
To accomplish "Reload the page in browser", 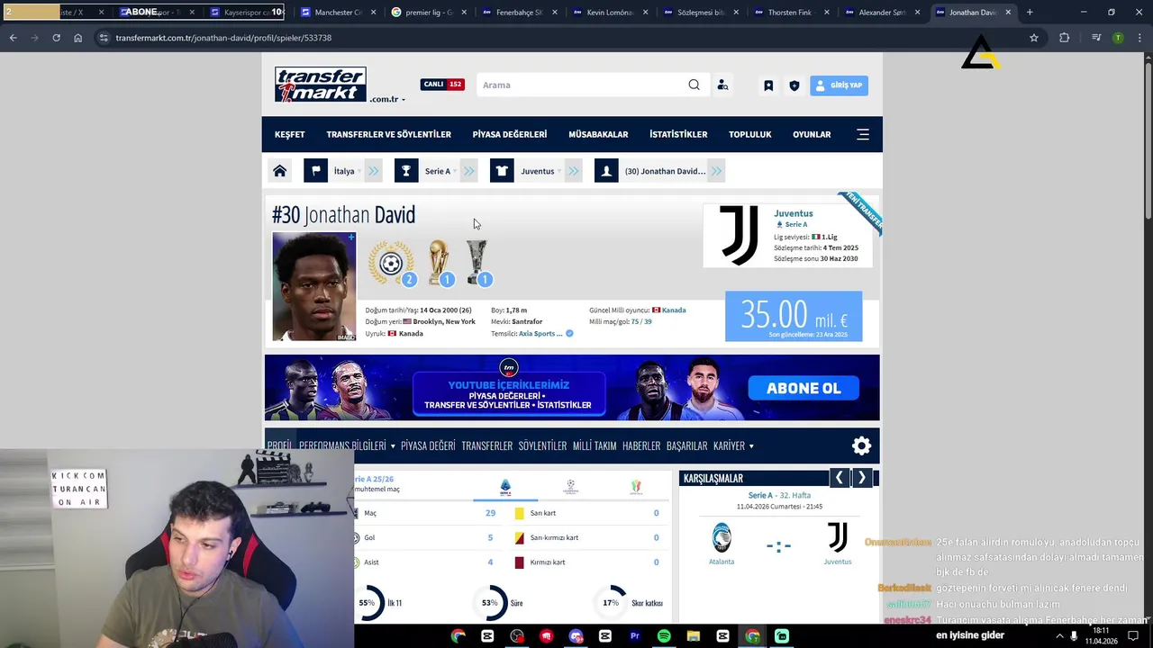I will [56, 38].
